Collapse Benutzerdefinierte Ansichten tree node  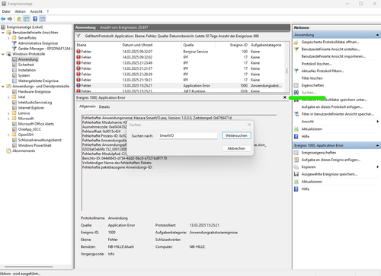coord(3,33)
